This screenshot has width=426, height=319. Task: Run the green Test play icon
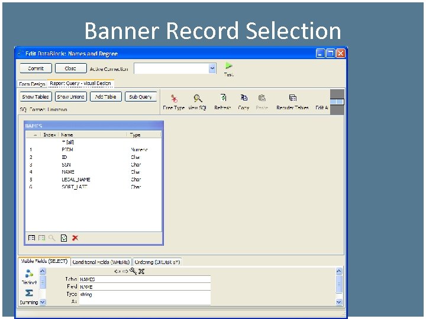229,66
